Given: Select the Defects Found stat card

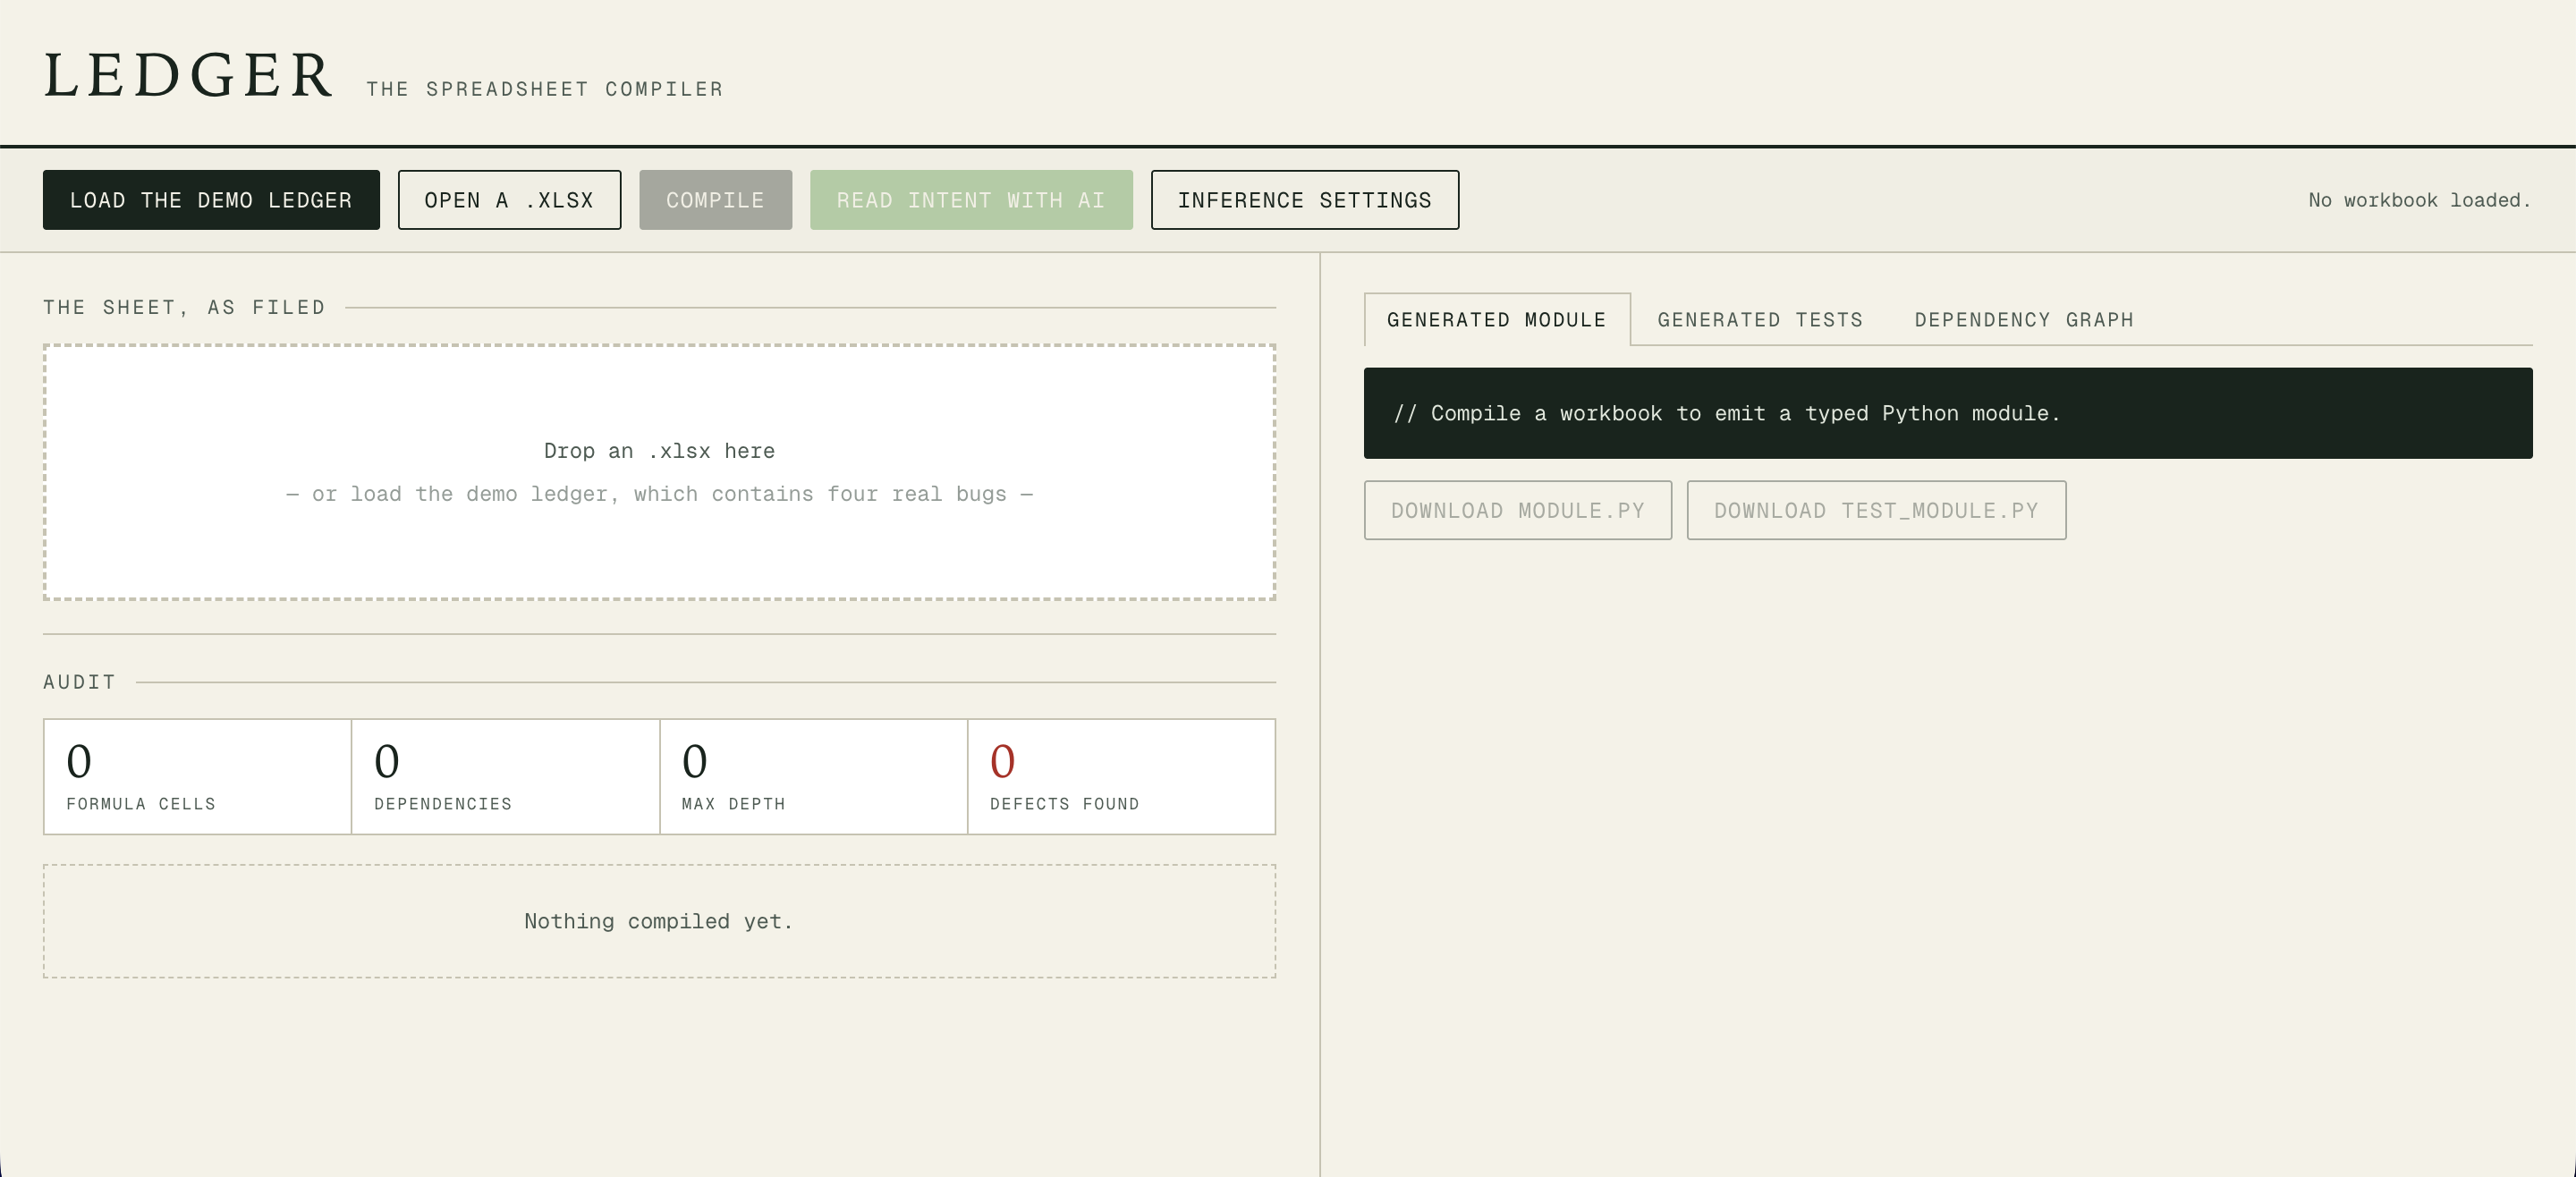Looking at the screenshot, I should coord(1121,776).
